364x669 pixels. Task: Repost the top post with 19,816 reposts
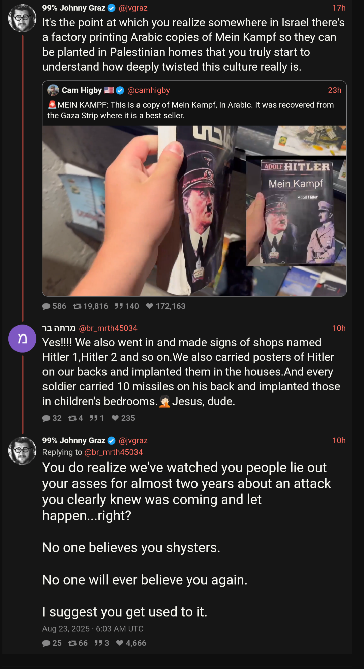coord(77,306)
